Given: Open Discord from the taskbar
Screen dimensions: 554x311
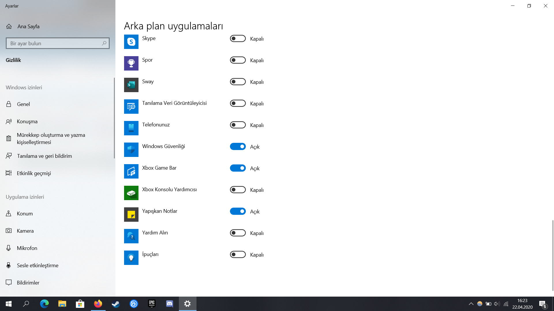Looking at the screenshot, I should point(169,304).
